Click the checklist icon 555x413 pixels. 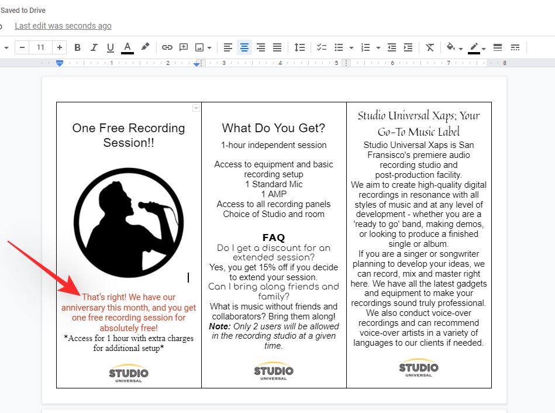322,47
